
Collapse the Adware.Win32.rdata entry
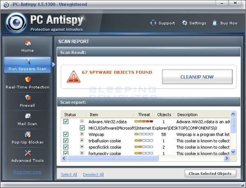[x=82, y=121]
